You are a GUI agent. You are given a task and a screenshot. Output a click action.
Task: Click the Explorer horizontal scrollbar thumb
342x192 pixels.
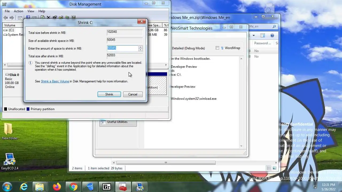[x=166, y=163]
